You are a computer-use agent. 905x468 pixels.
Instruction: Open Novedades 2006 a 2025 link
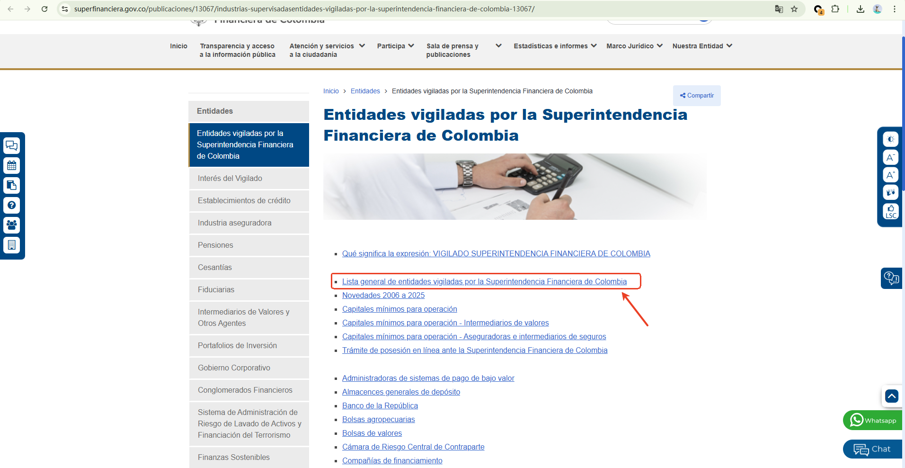[x=383, y=296]
